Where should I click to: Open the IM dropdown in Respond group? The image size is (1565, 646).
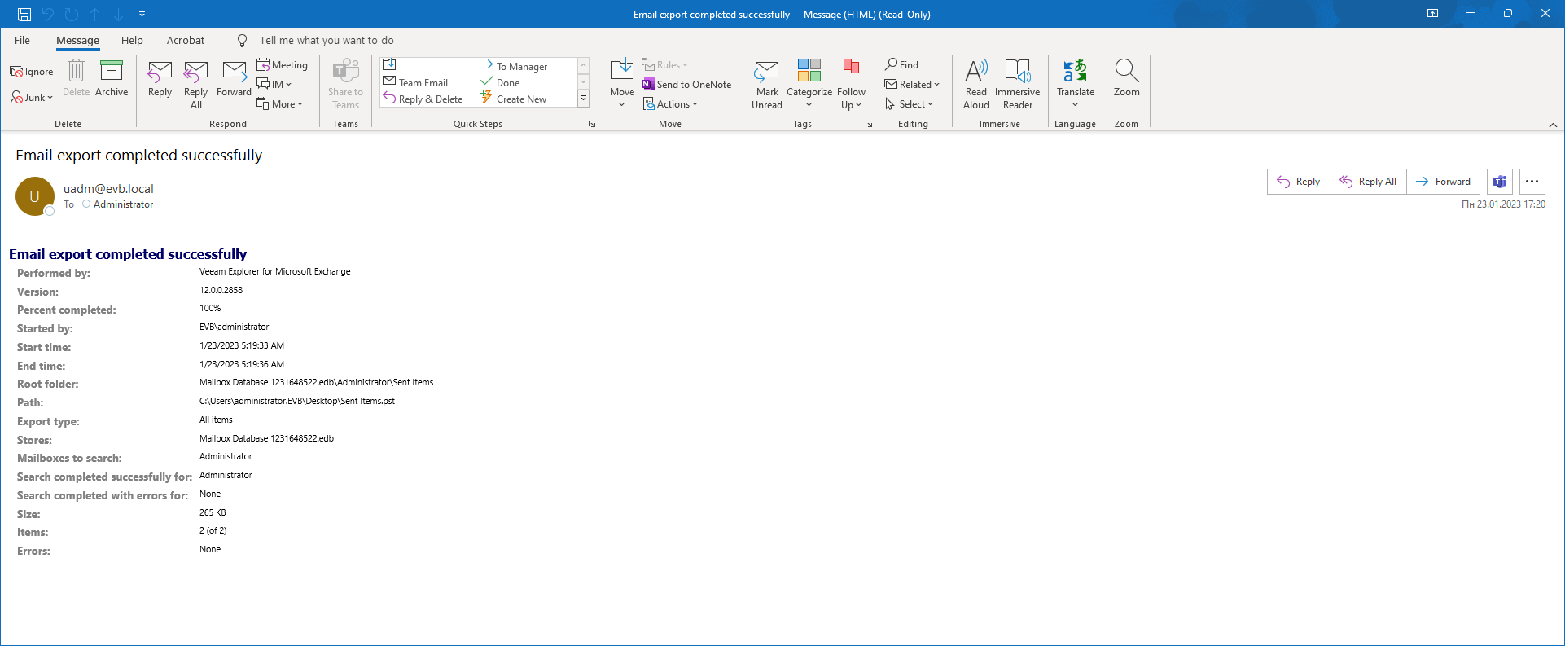click(274, 84)
